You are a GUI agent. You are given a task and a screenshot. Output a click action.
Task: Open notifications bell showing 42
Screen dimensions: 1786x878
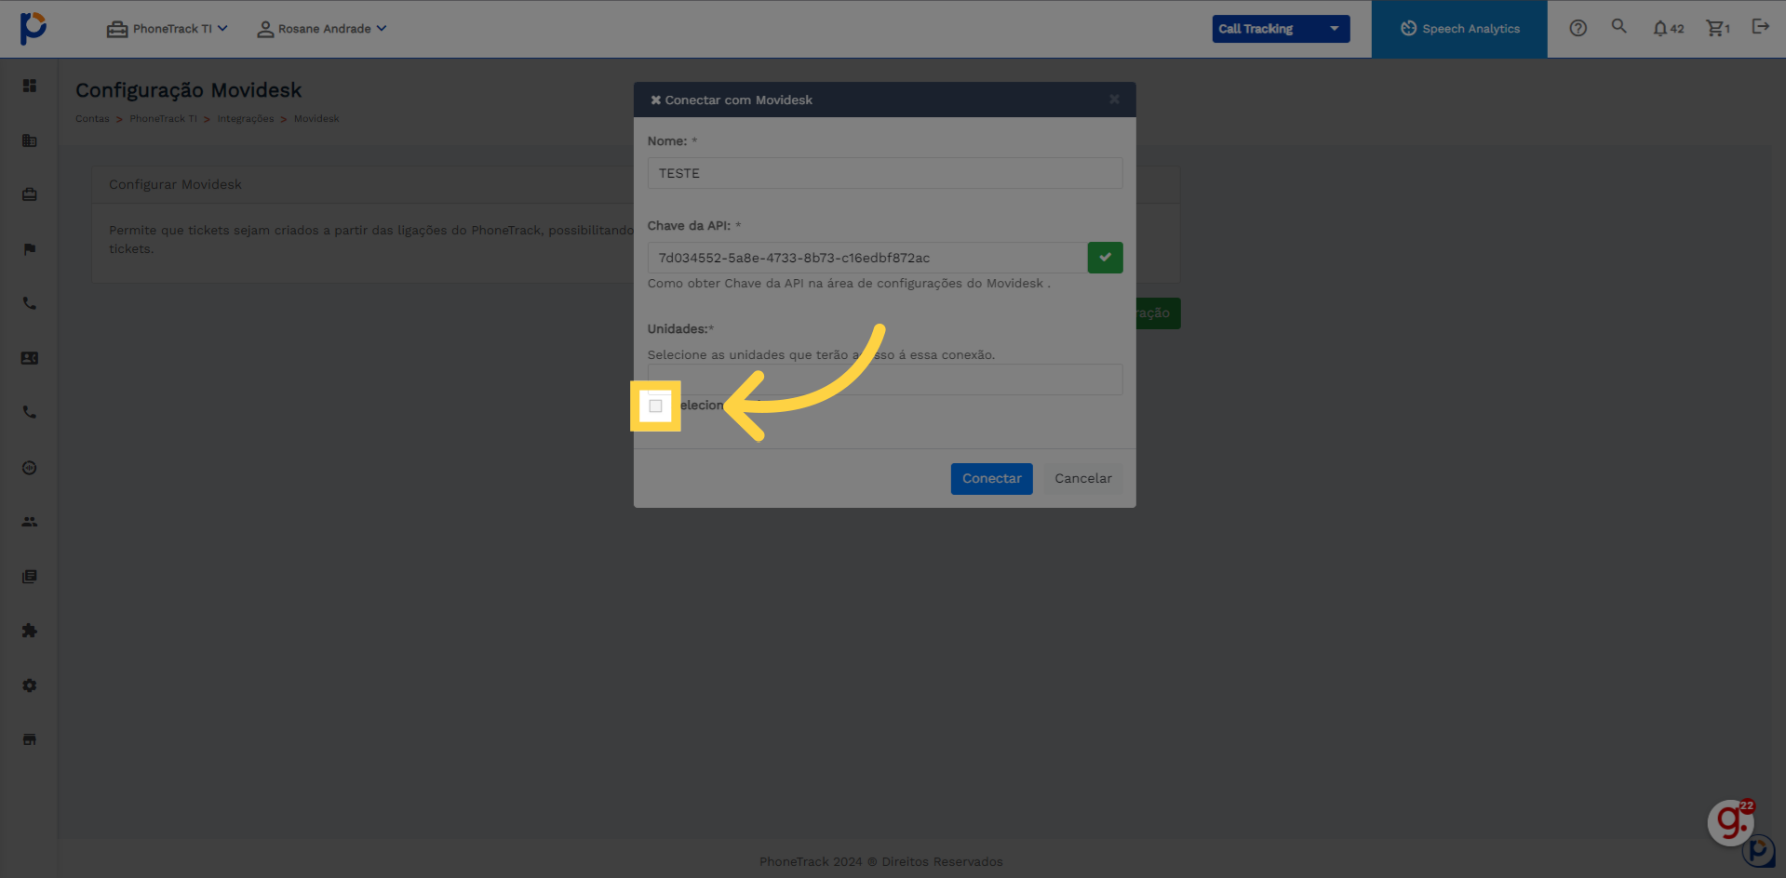click(1668, 29)
